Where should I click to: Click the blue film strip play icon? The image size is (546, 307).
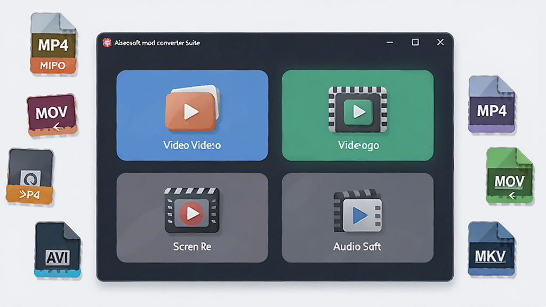[358, 211]
